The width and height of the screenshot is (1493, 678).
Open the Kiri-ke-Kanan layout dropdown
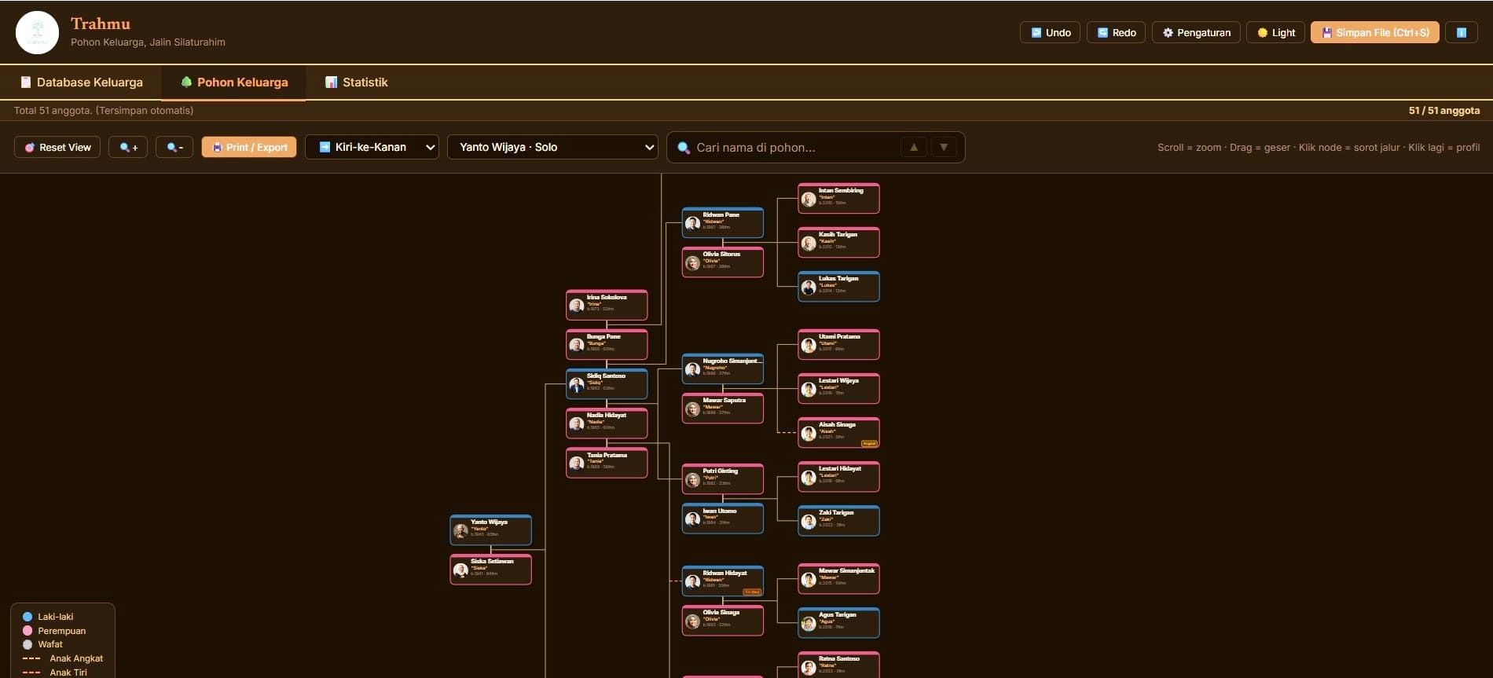(x=372, y=147)
